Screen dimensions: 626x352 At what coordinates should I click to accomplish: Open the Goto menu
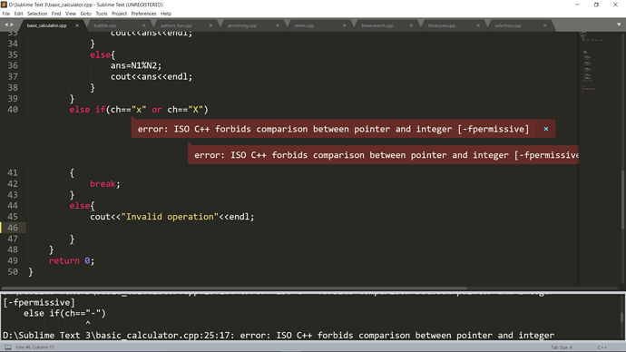86,14
